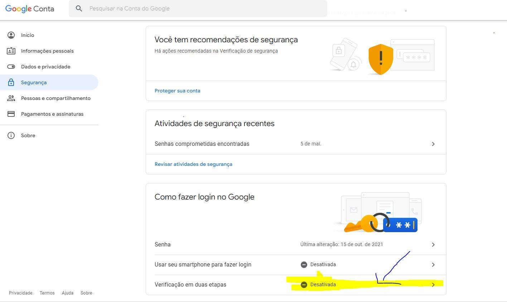
Task: Click the orange shield warning illustration
Action: 381,59
